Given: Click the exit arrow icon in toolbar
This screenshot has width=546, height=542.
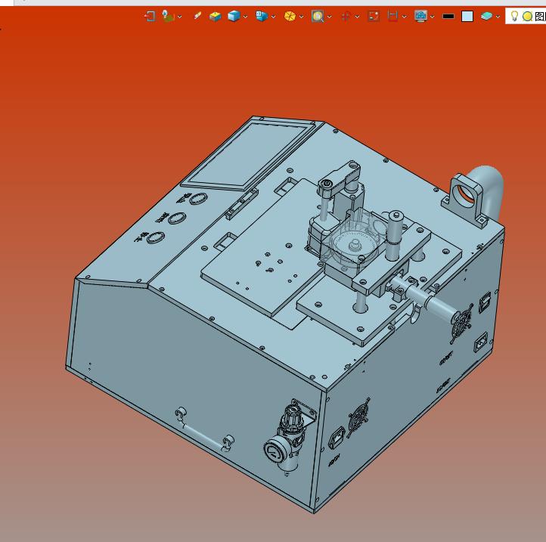Looking at the screenshot, I should [x=150, y=16].
